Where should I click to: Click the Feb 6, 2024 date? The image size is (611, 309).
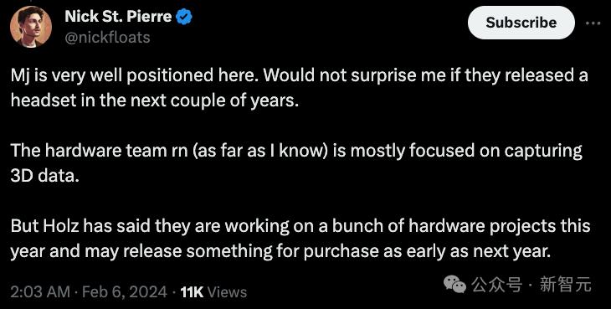[125, 292]
